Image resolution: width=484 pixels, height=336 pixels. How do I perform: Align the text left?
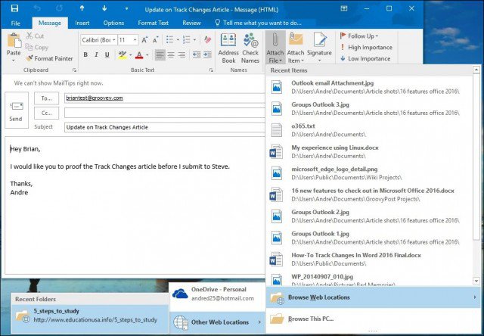pos(160,55)
